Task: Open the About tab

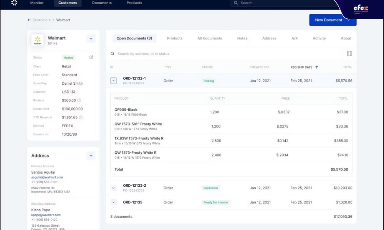Action: click(346, 38)
